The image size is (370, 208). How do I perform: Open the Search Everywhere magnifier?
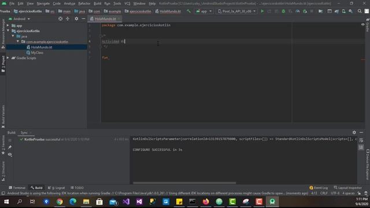point(360,11)
